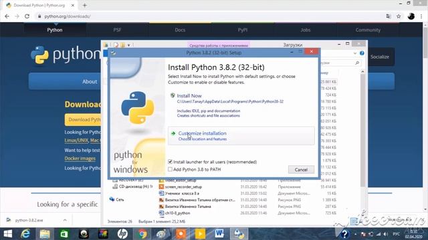Expand options arrow for python-3.8.2.exe download
Viewport: 428px width, 240px height.
65,220
